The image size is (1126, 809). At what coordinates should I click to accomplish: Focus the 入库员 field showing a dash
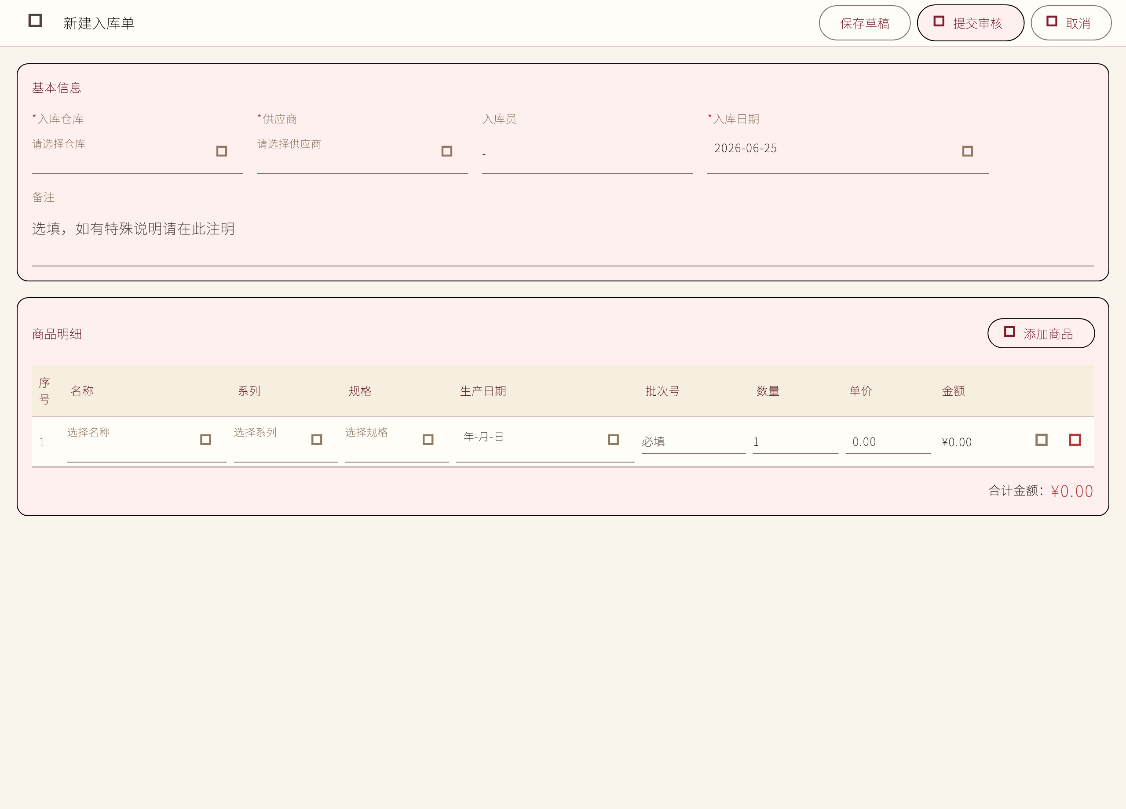[587, 154]
